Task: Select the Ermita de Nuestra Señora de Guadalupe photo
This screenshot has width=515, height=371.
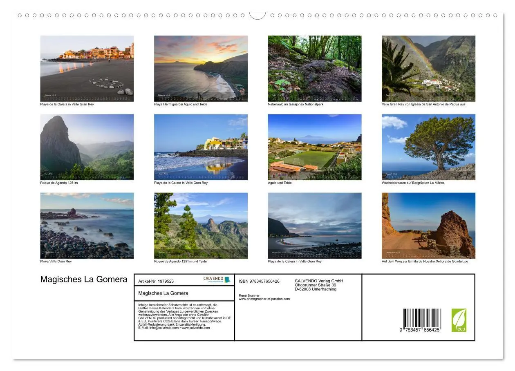Action: pyautogui.click(x=428, y=226)
